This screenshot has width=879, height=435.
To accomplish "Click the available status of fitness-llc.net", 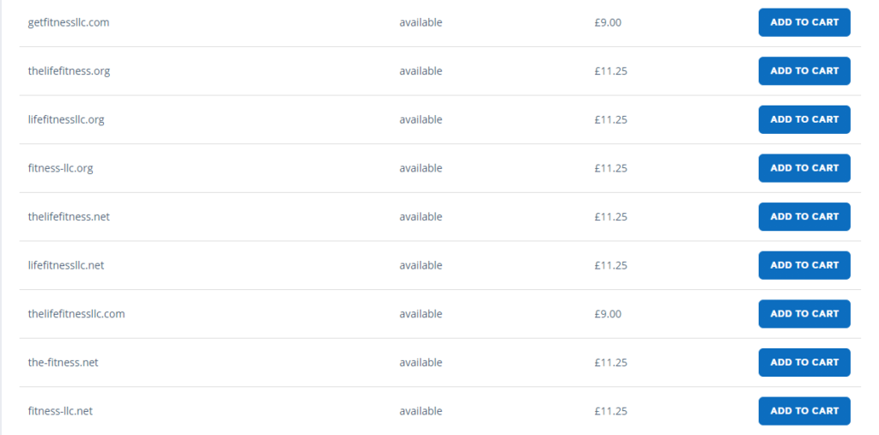I will point(421,411).
